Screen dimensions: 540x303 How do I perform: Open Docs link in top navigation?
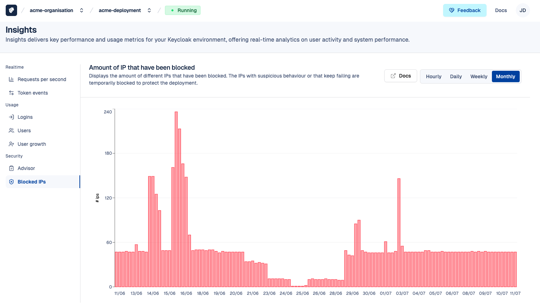501,10
